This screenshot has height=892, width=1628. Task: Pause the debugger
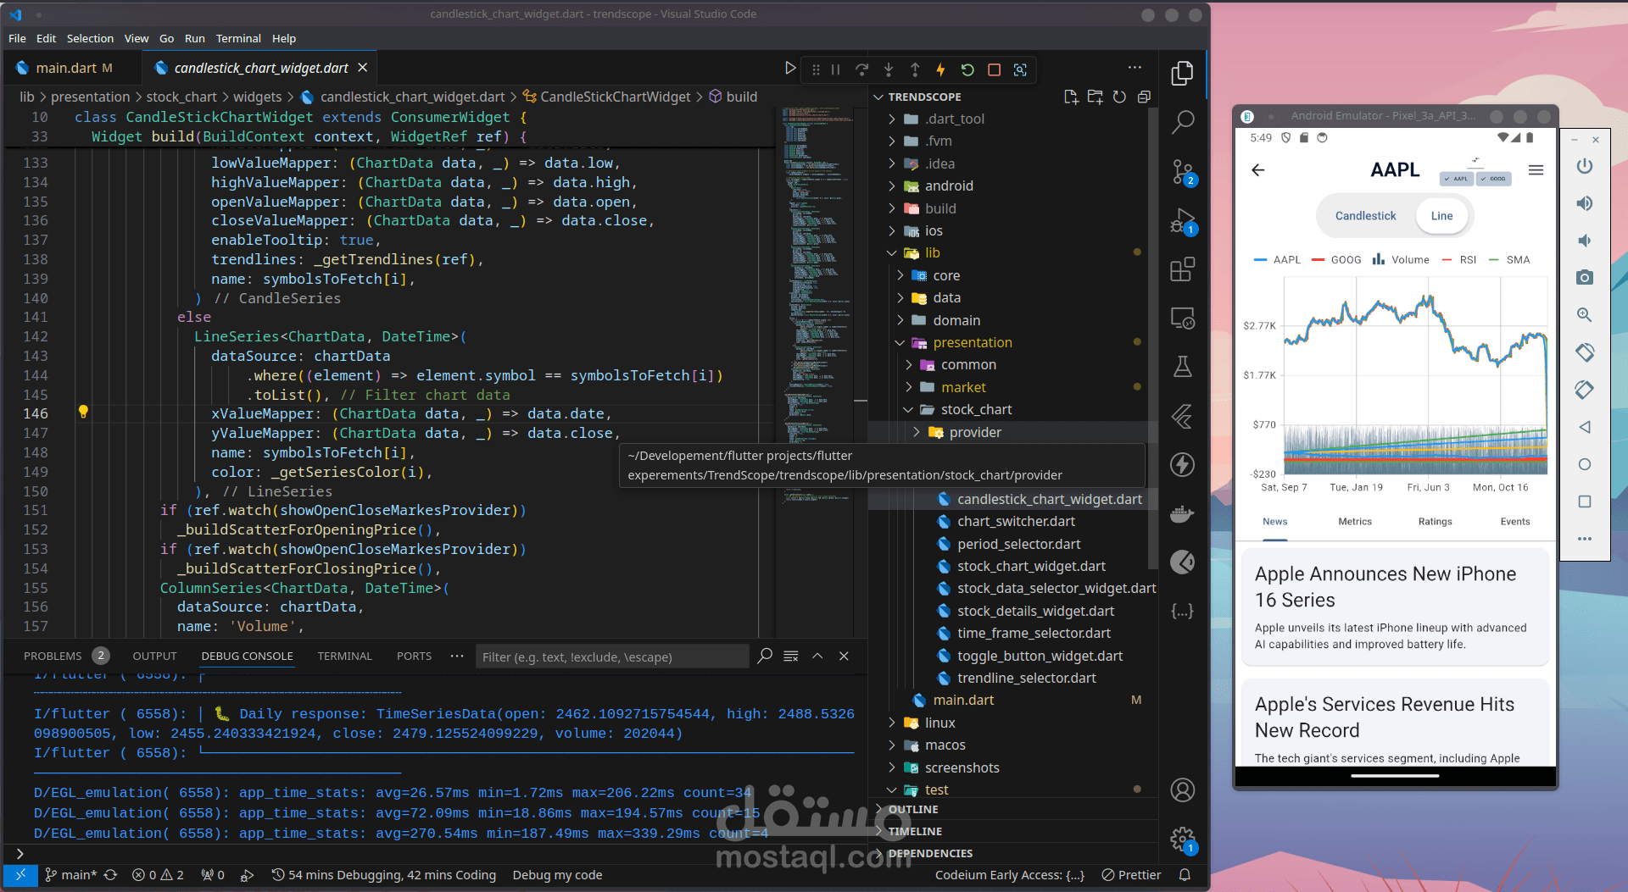point(835,69)
